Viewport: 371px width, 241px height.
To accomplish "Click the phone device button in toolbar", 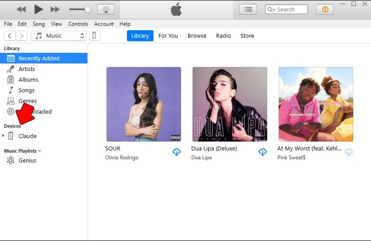I will [x=95, y=36].
